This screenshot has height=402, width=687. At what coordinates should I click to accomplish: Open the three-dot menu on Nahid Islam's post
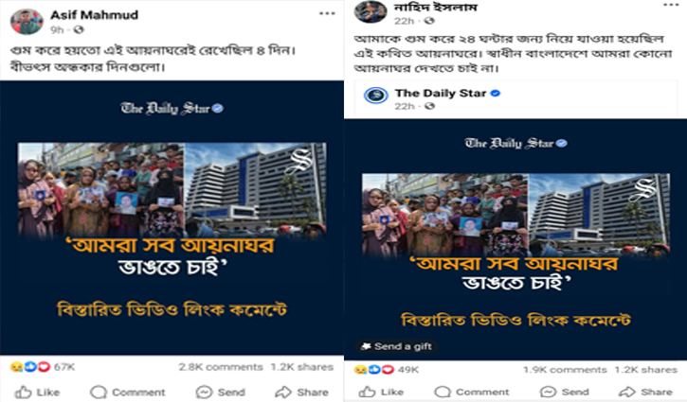[671, 5]
